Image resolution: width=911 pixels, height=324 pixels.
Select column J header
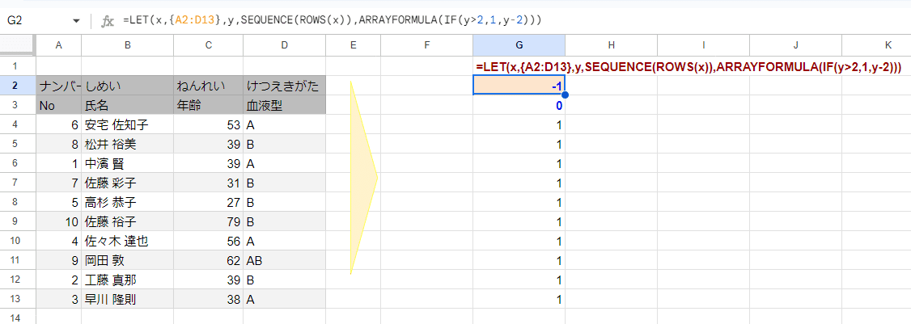796,45
